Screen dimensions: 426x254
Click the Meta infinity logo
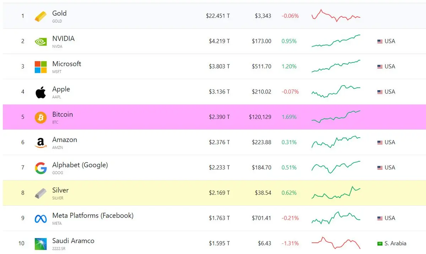coord(40,219)
